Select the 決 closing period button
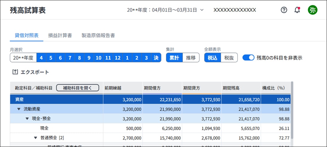 (156, 58)
